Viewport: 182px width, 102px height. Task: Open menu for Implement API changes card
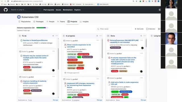click(98, 79)
